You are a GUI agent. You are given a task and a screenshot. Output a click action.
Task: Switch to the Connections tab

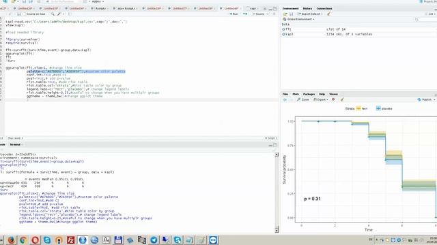click(x=324, y=9)
